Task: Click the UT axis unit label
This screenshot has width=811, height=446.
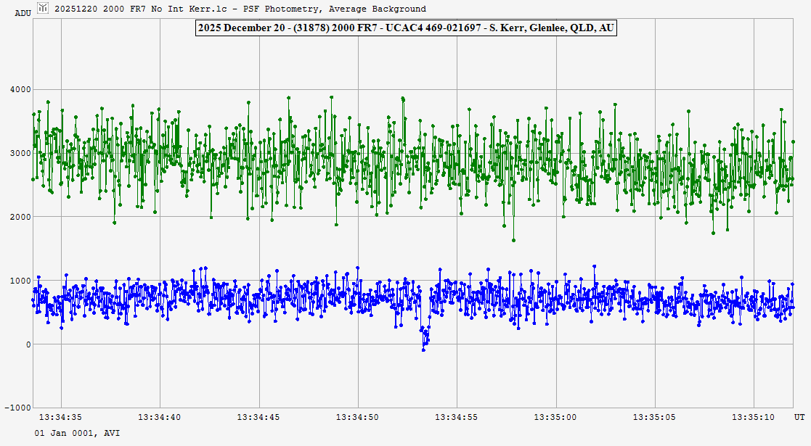Action: pyautogui.click(x=799, y=417)
